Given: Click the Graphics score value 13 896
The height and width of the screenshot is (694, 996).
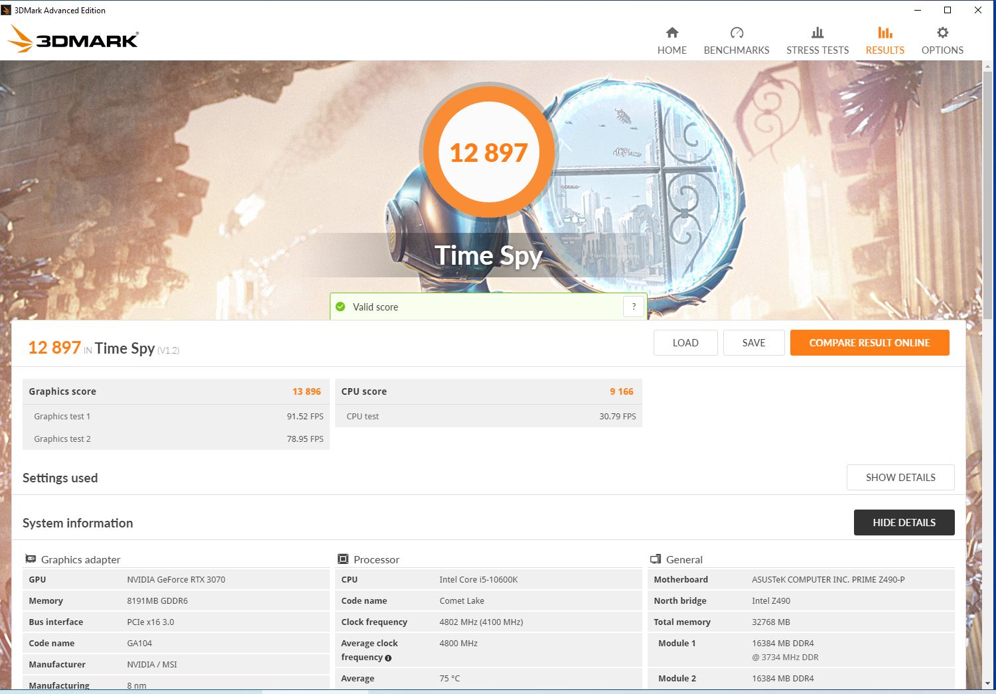Looking at the screenshot, I should [307, 391].
